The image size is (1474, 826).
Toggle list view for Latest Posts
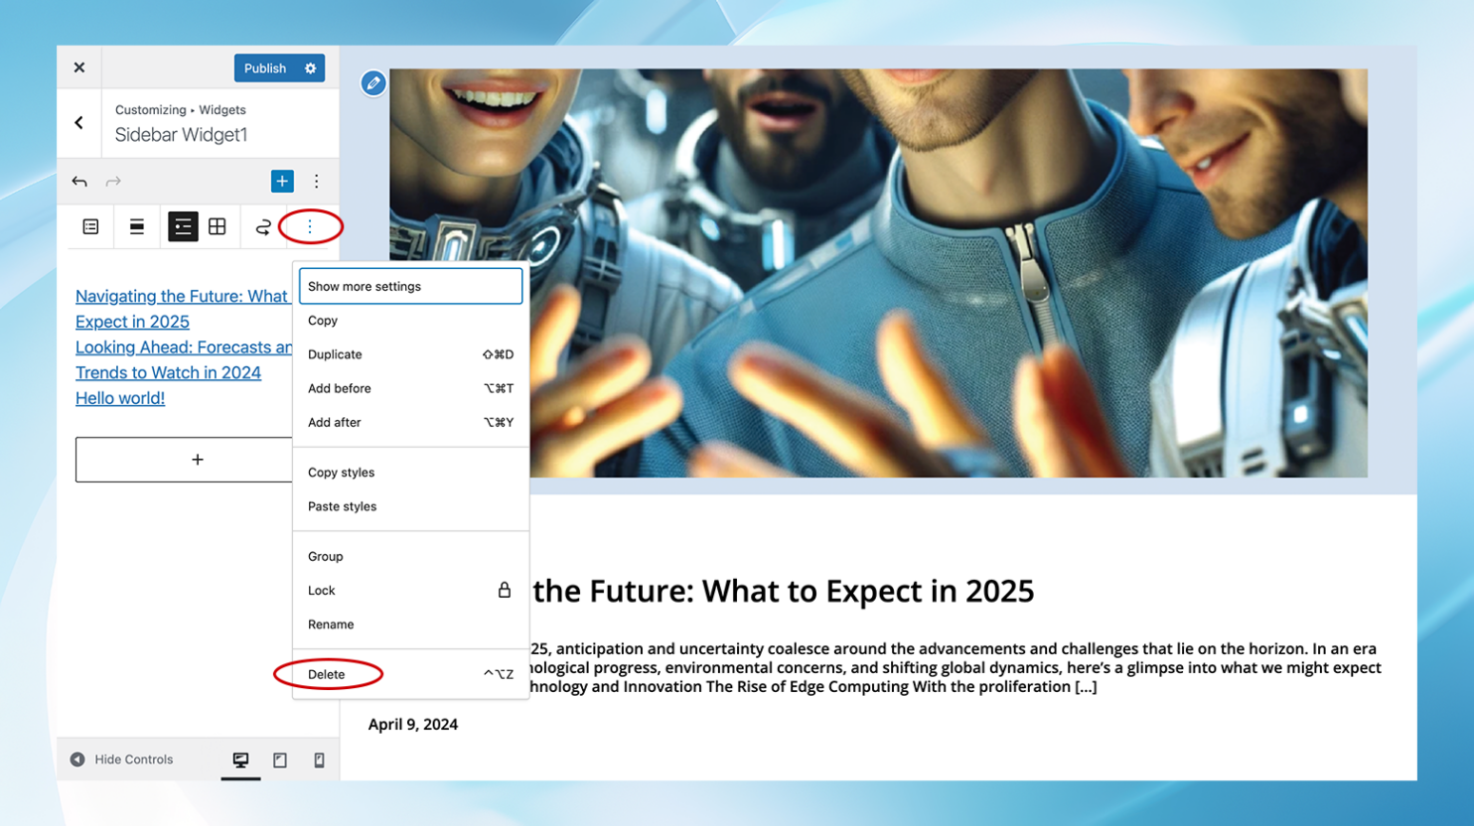point(183,226)
